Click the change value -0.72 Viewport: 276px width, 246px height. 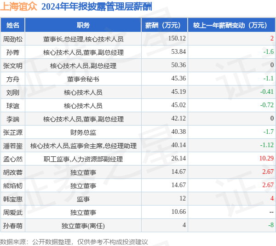click(x=267, y=105)
